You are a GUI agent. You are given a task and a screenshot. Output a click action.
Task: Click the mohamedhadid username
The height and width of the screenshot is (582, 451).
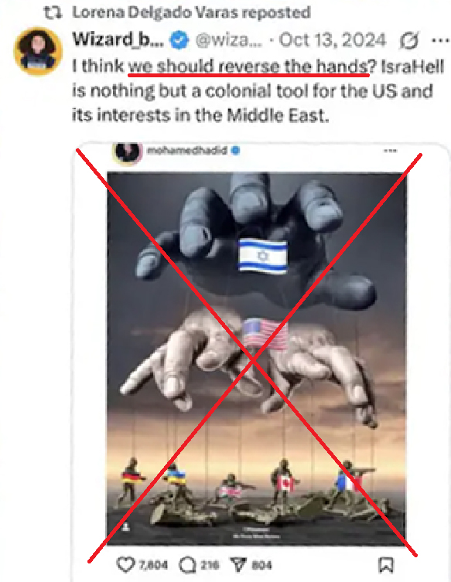click(186, 150)
